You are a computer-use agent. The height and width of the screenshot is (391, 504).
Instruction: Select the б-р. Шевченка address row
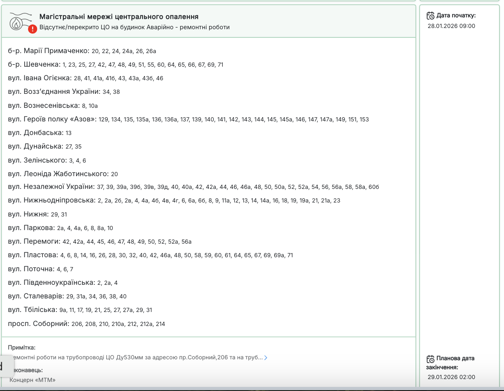115,65
